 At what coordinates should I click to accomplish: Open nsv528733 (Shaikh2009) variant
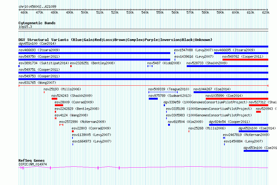coord(207,63)
